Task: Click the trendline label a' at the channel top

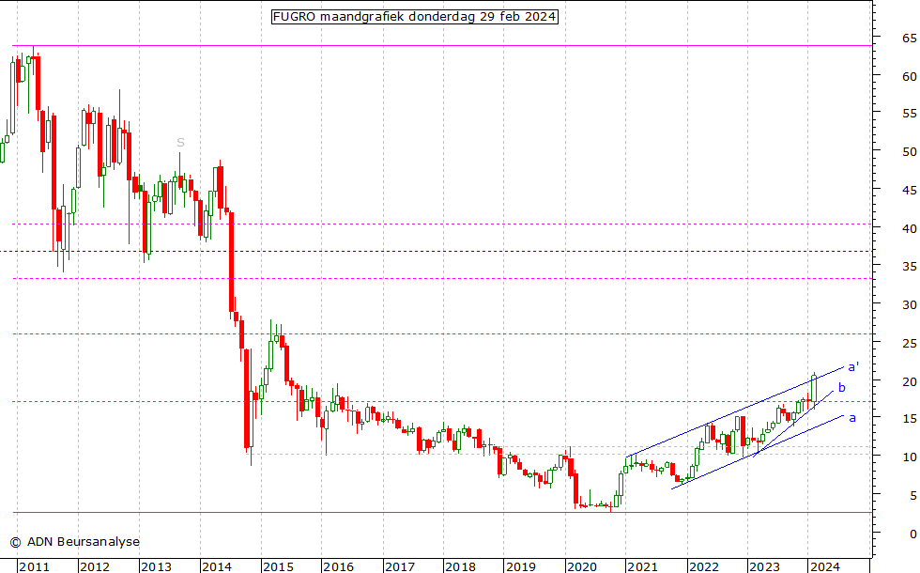Action: (853, 366)
